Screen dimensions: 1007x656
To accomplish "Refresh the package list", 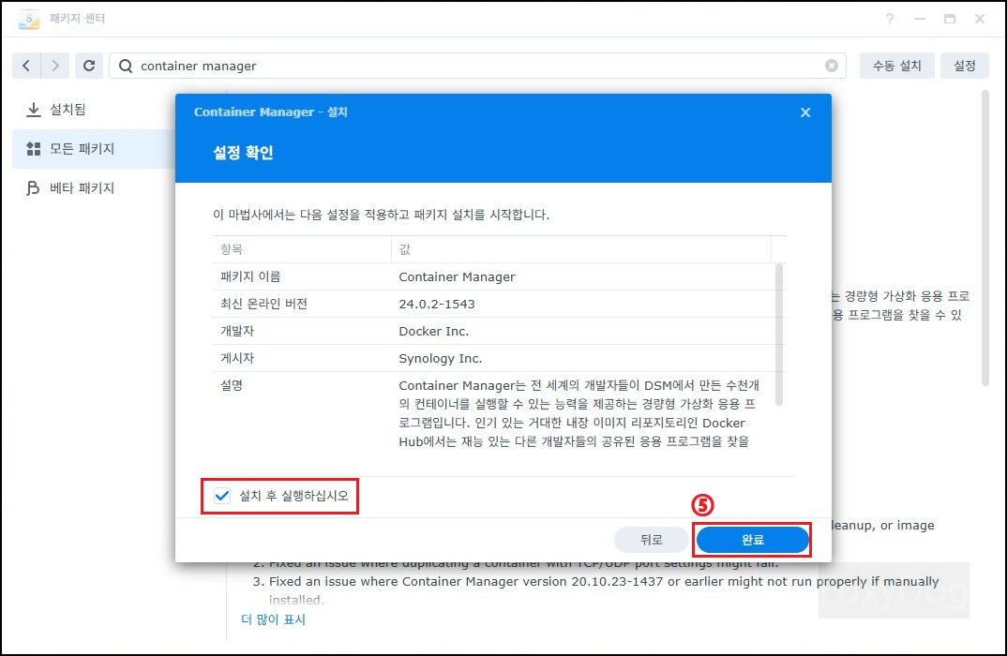I will point(89,66).
